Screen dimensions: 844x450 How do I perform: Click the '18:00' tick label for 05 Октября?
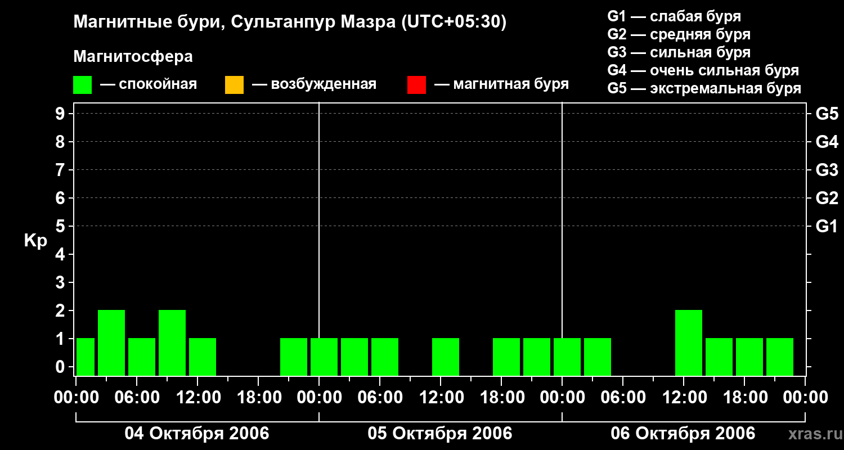[501, 397]
